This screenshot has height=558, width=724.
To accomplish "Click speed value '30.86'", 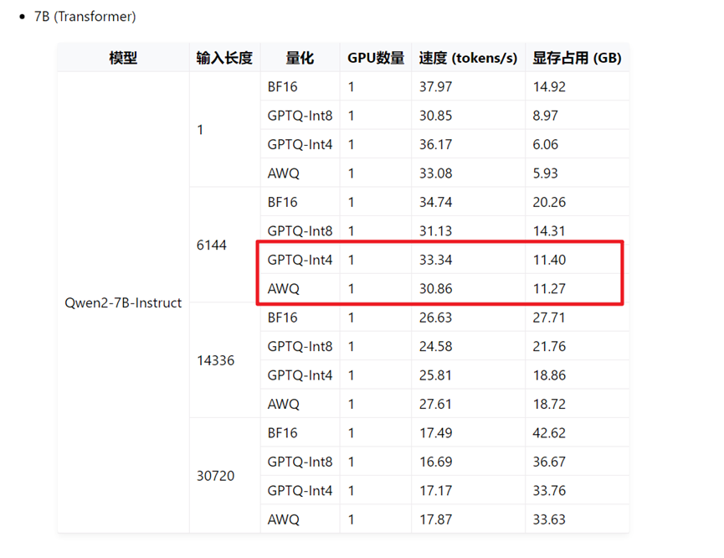I will 435,288.
